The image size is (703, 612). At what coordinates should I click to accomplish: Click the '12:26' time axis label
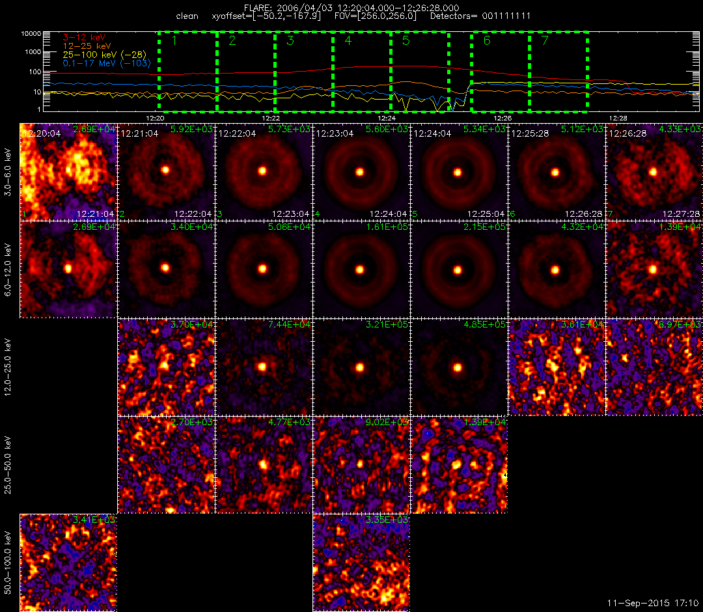click(x=502, y=118)
